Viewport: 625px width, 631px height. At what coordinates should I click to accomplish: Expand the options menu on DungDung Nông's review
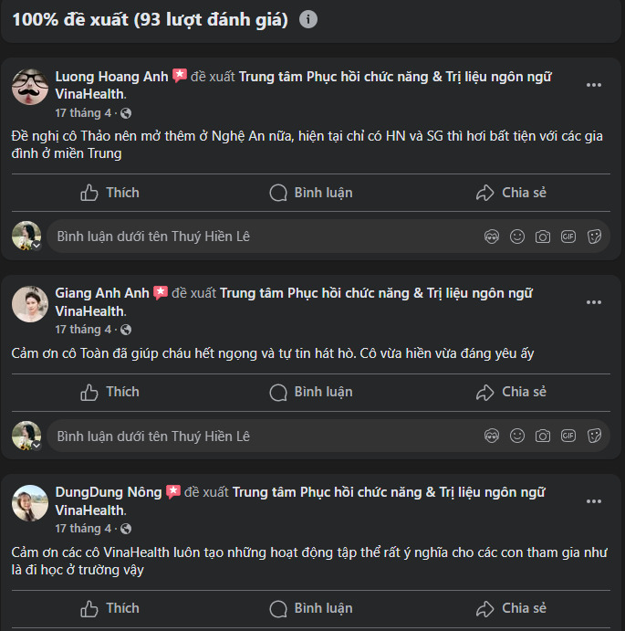[x=594, y=501]
